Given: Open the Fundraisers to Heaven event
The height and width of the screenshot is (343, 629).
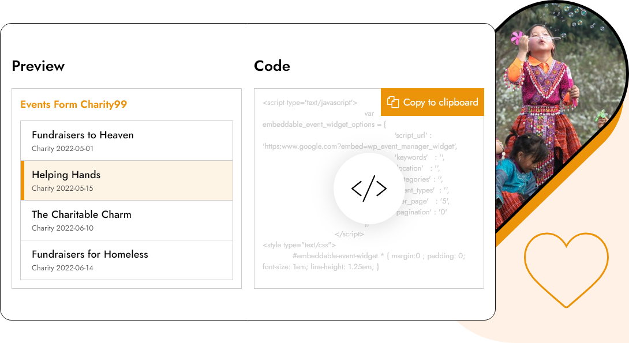Looking at the screenshot, I should 83,135.
